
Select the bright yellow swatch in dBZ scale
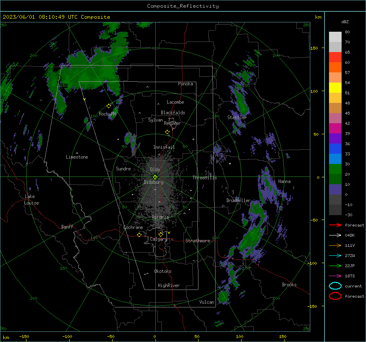pyautogui.click(x=335, y=87)
